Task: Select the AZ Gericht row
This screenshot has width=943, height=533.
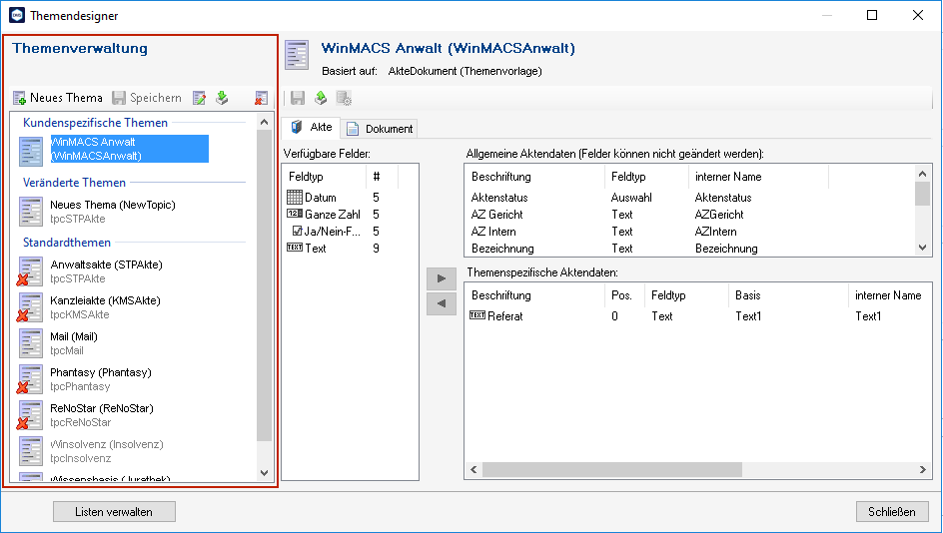Action: coord(690,215)
